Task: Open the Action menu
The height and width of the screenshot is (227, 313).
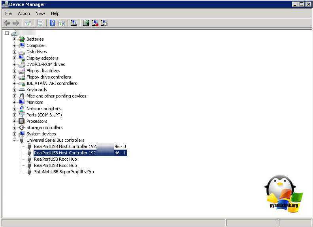Action: (x=24, y=13)
